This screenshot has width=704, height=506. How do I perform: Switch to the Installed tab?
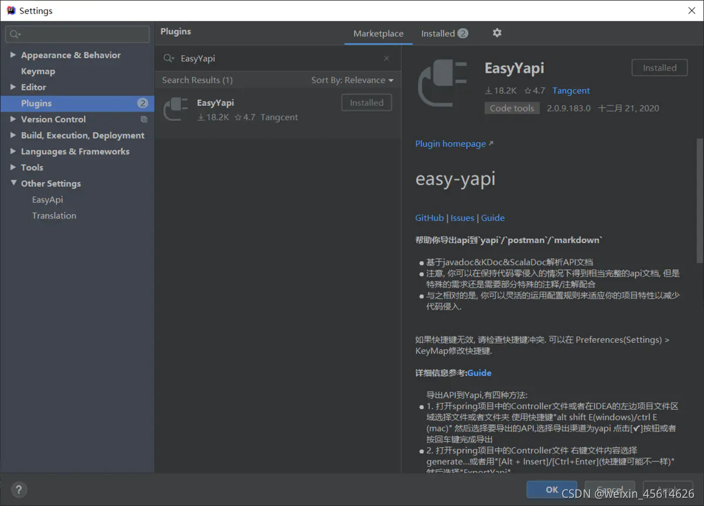tap(444, 33)
